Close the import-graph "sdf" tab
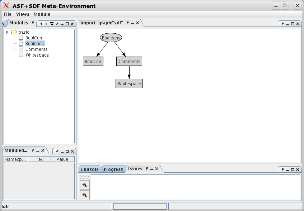 (x=137, y=23)
